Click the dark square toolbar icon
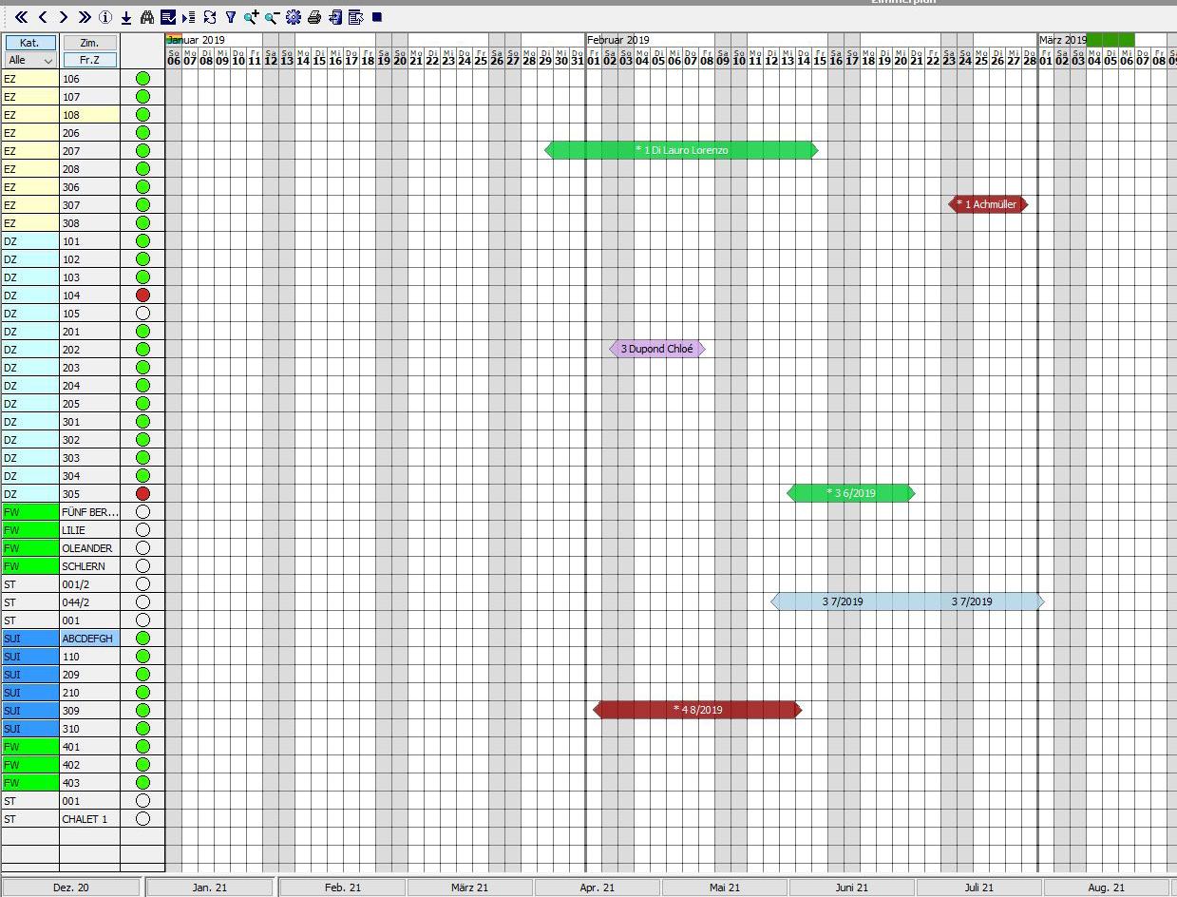Image resolution: width=1177 pixels, height=897 pixels. pyautogui.click(x=377, y=17)
